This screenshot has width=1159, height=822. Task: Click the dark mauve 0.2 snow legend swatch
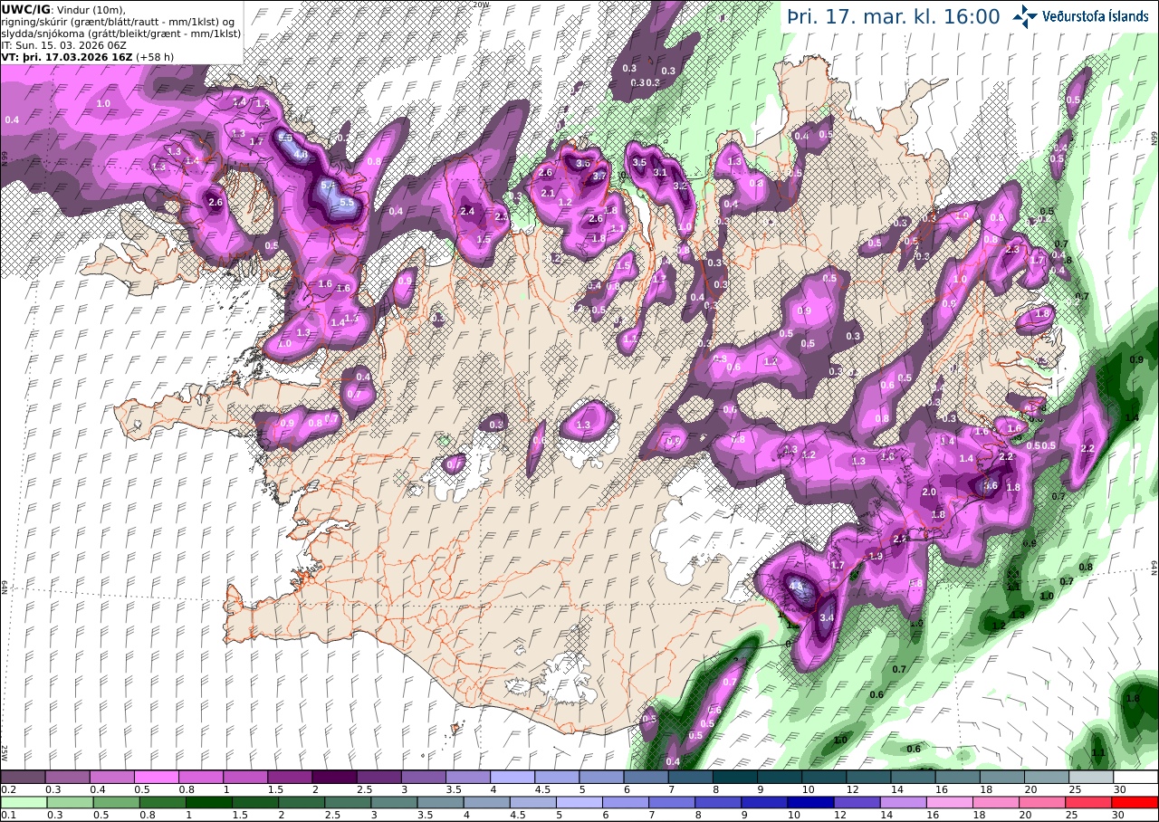[23, 777]
